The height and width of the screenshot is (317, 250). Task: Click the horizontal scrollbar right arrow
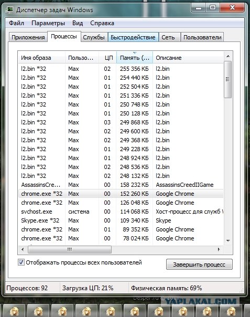click(219, 249)
